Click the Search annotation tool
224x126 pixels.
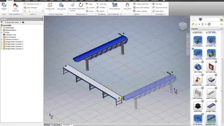point(100,11)
